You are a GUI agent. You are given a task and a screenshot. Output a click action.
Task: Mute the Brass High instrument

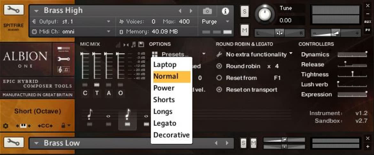(x=244, y=30)
